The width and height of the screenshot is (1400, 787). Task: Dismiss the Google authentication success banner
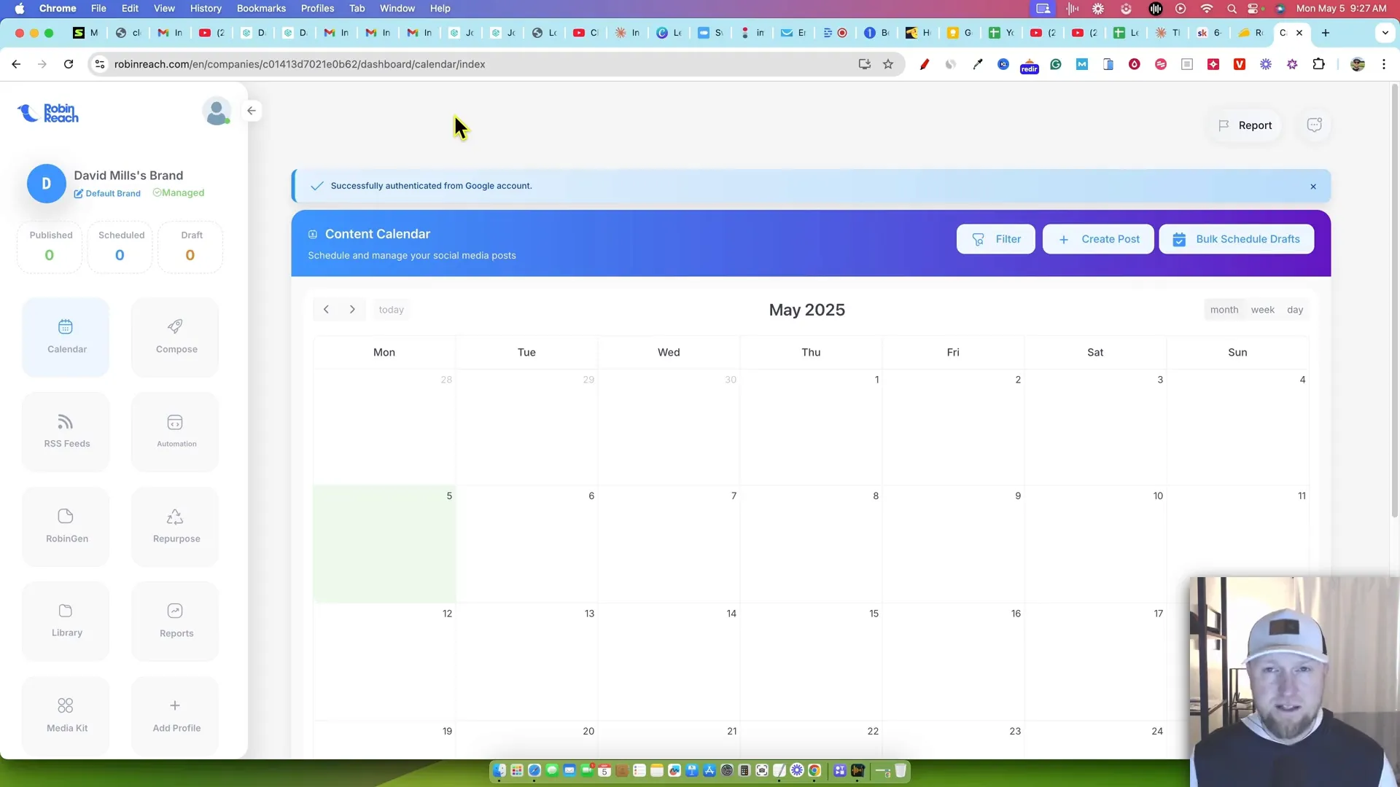1312,187
